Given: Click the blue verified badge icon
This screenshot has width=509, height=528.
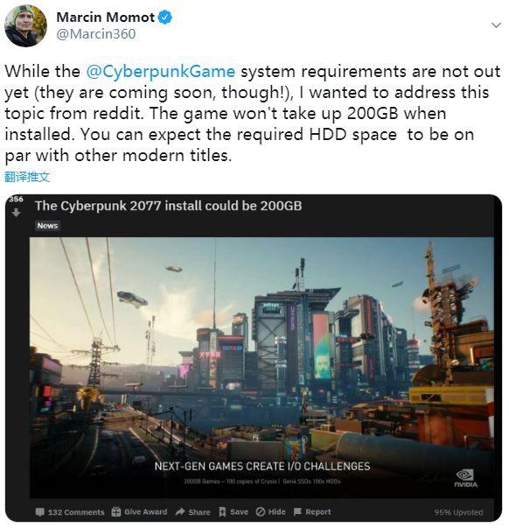Looking at the screenshot, I should [164, 18].
